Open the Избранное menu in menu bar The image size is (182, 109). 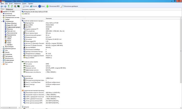click(17, 4)
